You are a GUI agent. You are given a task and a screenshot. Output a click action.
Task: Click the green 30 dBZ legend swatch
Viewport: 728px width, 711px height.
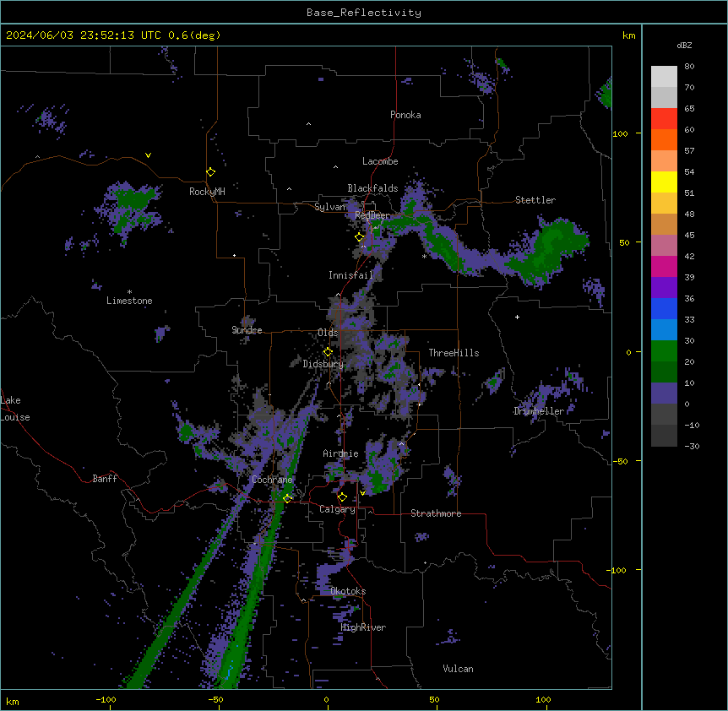[x=664, y=351]
